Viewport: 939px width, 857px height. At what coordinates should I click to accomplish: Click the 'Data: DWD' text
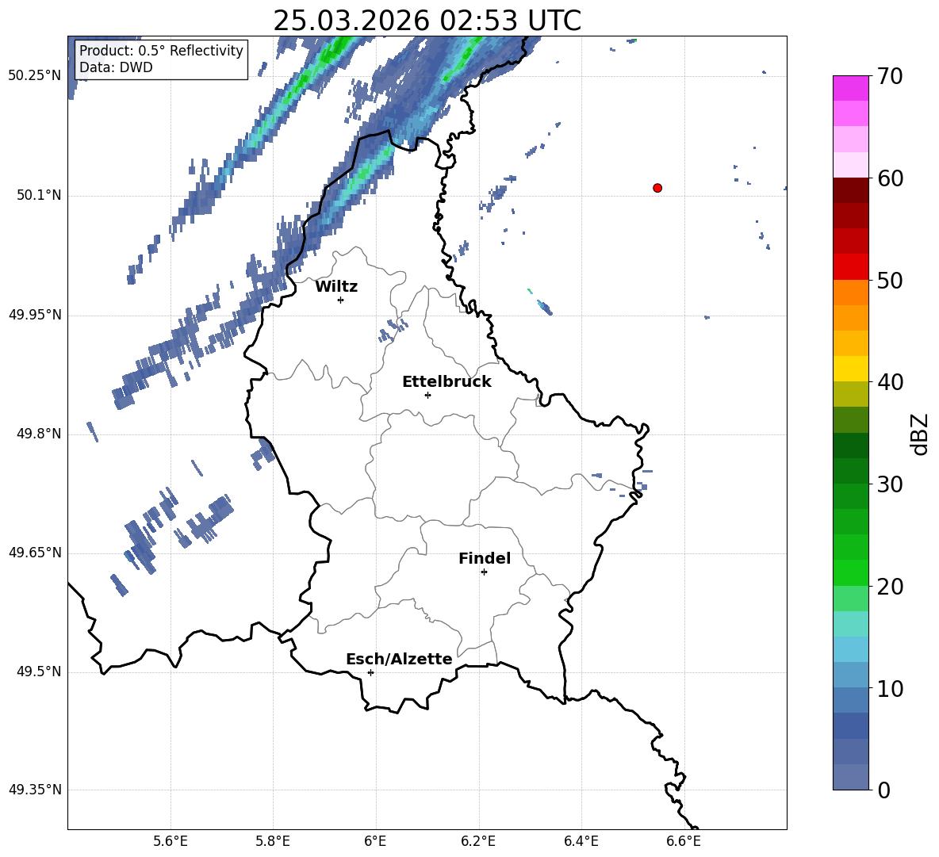[116, 67]
